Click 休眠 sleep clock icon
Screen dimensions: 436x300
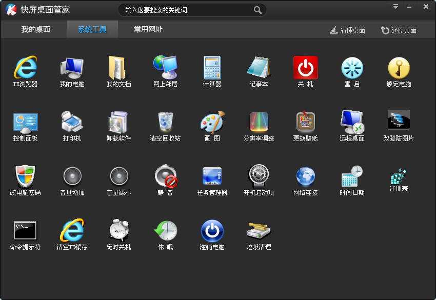tap(166, 230)
